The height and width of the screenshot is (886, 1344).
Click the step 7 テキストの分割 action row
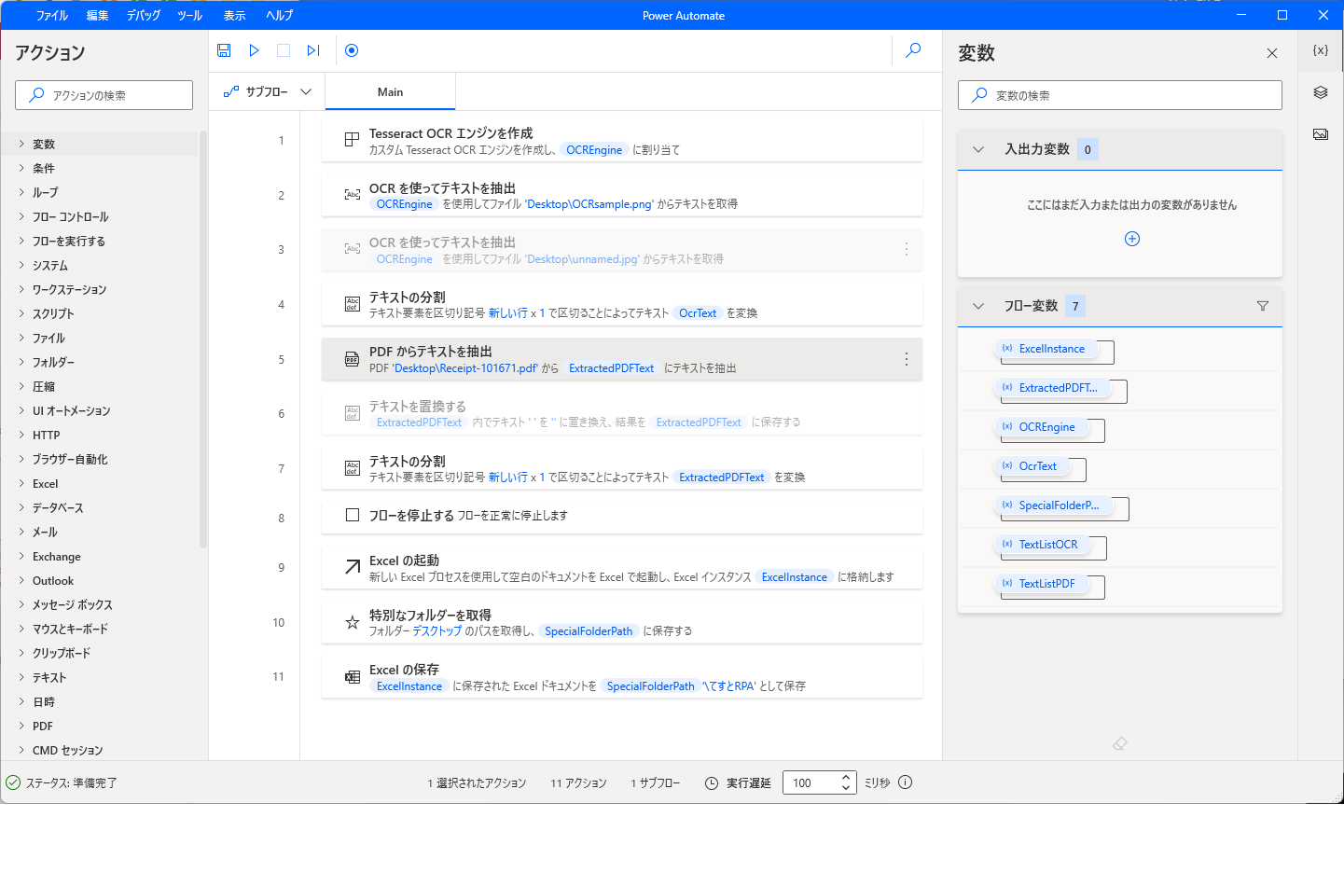click(622, 468)
